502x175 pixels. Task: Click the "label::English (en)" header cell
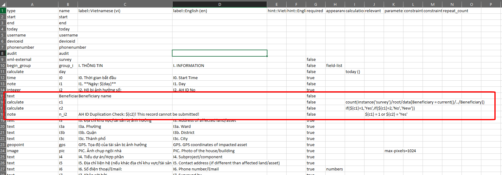(x=190, y=11)
